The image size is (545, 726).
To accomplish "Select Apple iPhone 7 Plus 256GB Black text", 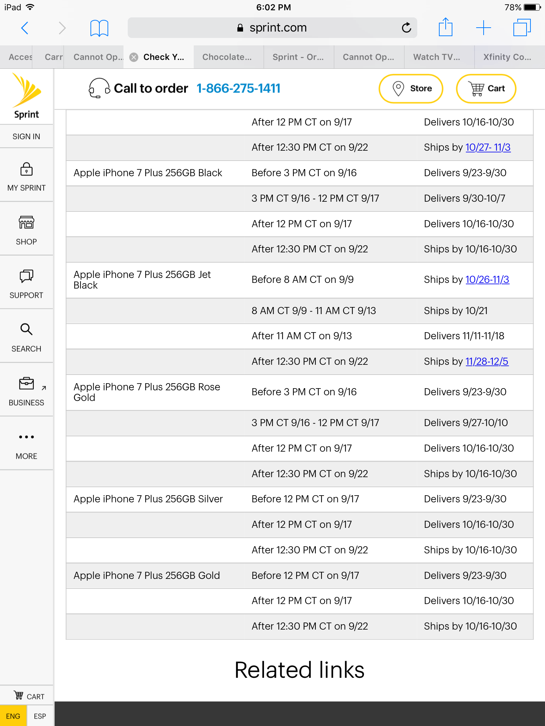I will (x=148, y=173).
